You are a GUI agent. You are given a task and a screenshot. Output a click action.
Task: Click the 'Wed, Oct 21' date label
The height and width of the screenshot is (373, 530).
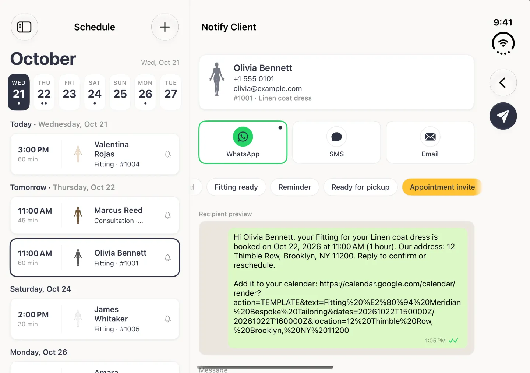(x=160, y=63)
